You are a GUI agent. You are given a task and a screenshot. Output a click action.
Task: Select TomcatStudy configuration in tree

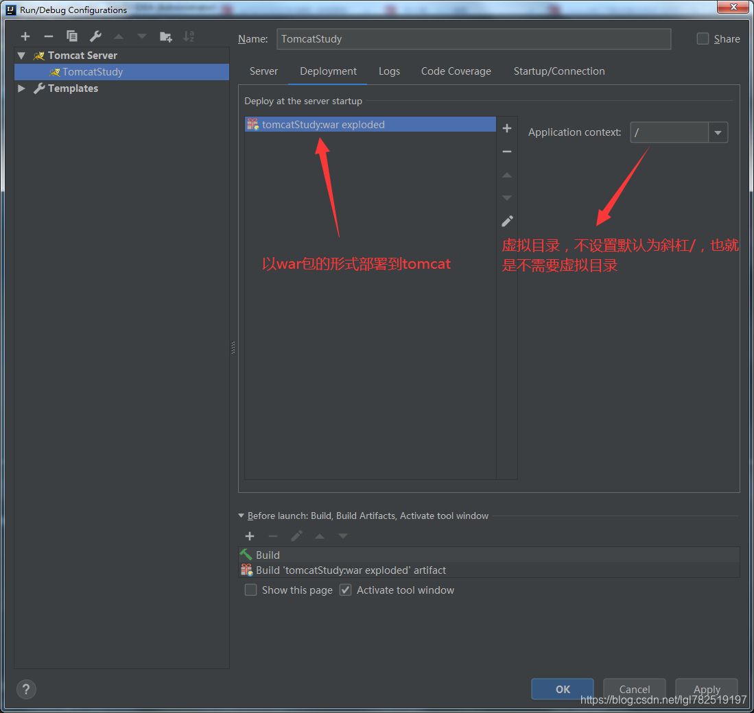(x=121, y=72)
